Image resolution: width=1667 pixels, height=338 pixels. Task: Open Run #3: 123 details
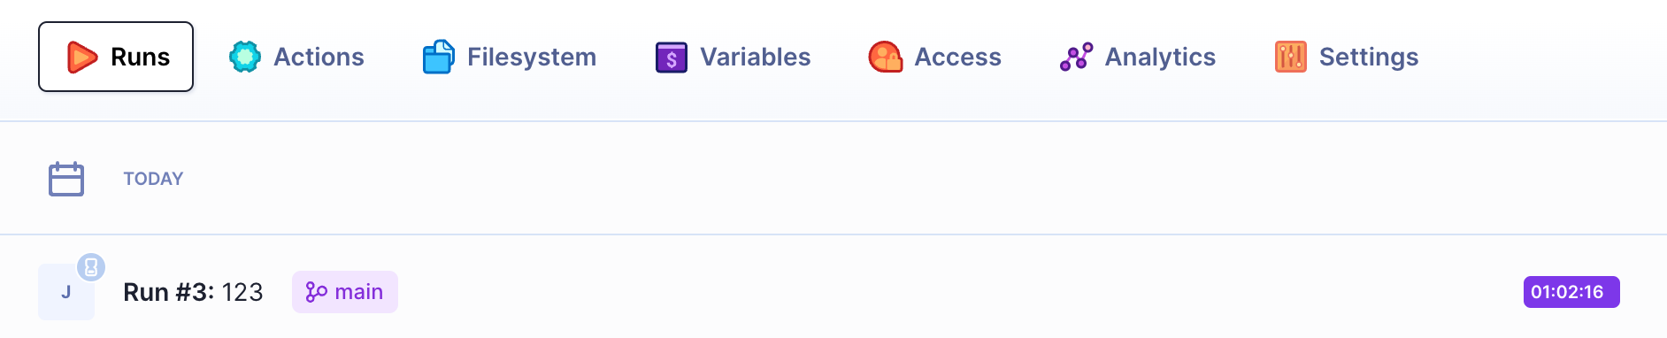[193, 292]
